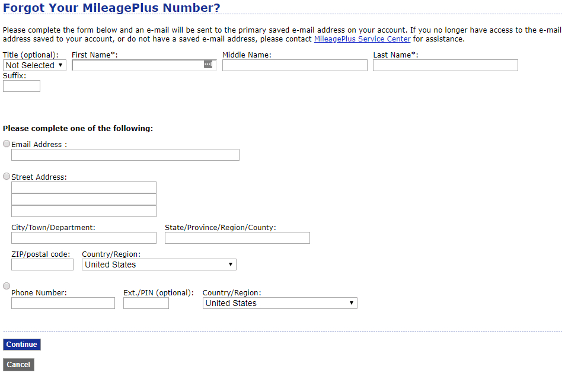Focus the First Name text field

(138, 65)
